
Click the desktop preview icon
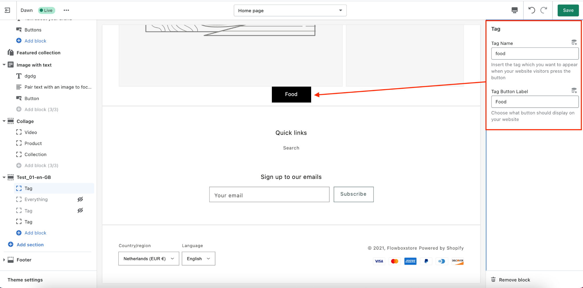coord(514,10)
